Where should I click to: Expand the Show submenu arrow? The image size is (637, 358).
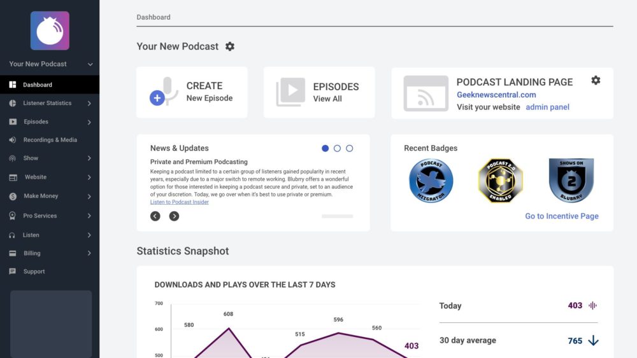point(89,158)
